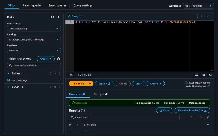Download results CSV
This screenshot has height=136, width=218.
(x=192, y=110)
